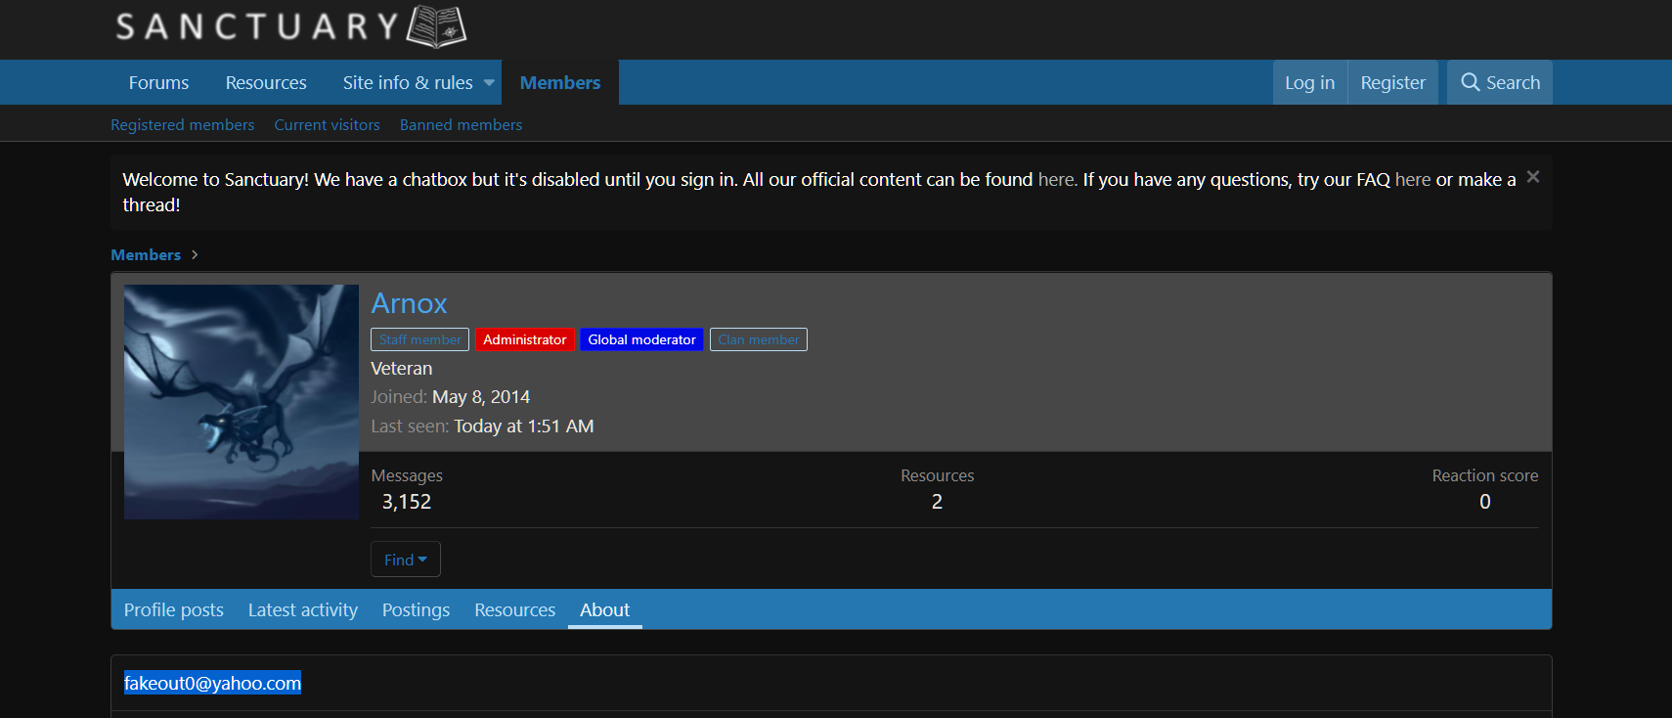Screen dimensions: 1672x718
Task: Dismiss the welcome notice with the X
Action: pyautogui.click(x=1533, y=177)
